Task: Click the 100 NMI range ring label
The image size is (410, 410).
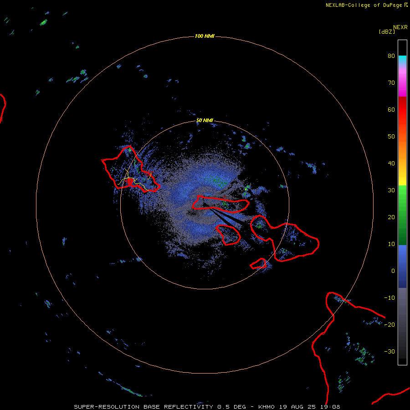Action: [x=205, y=36]
